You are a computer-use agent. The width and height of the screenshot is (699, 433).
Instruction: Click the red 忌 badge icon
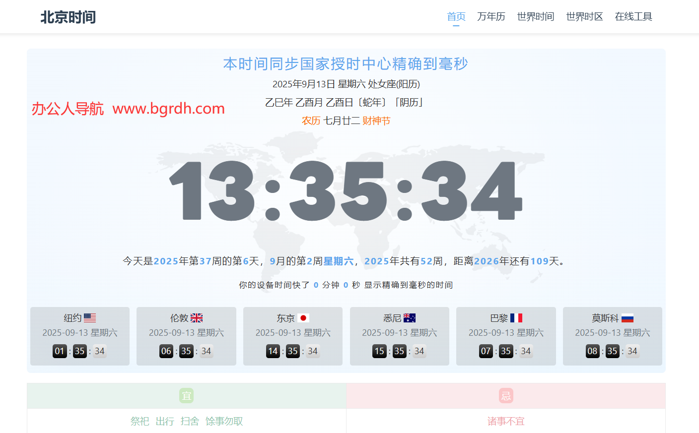506,396
